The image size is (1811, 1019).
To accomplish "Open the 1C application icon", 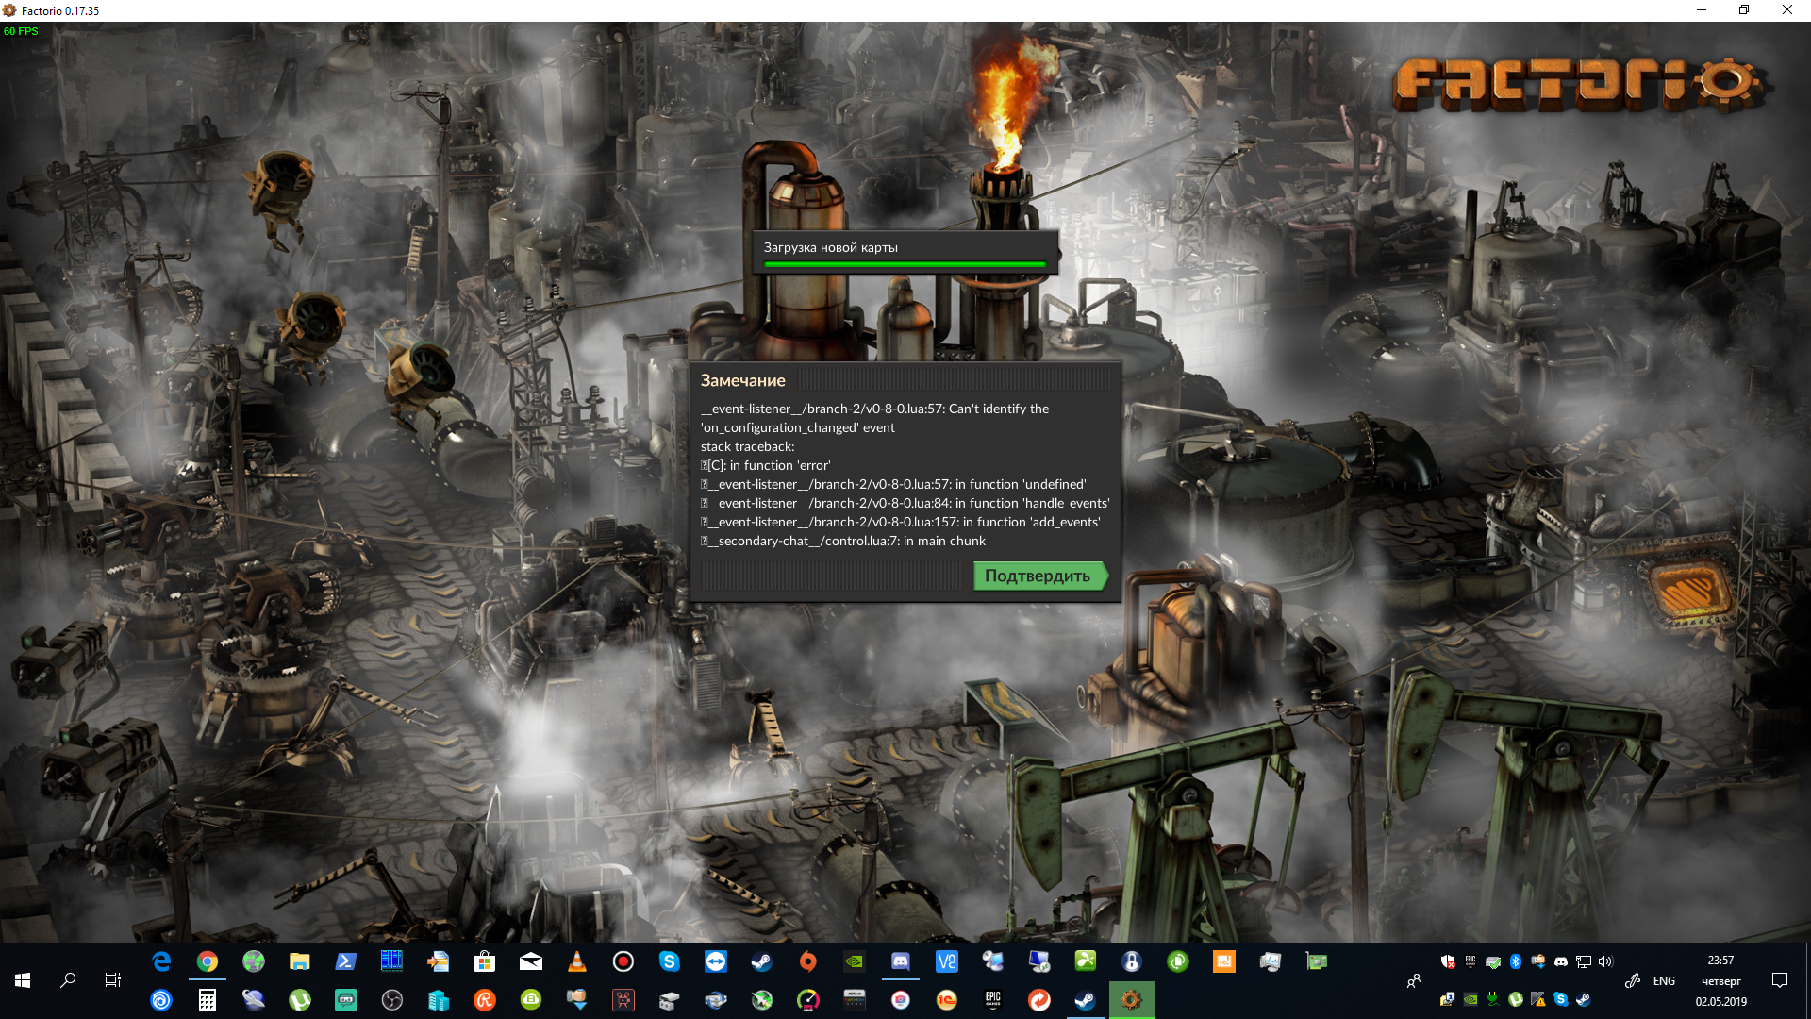I will click(x=947, y=1000).
